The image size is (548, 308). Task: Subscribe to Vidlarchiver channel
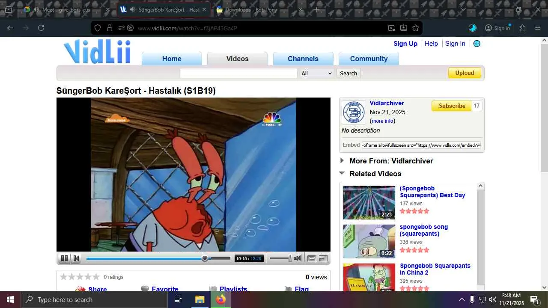452,106
